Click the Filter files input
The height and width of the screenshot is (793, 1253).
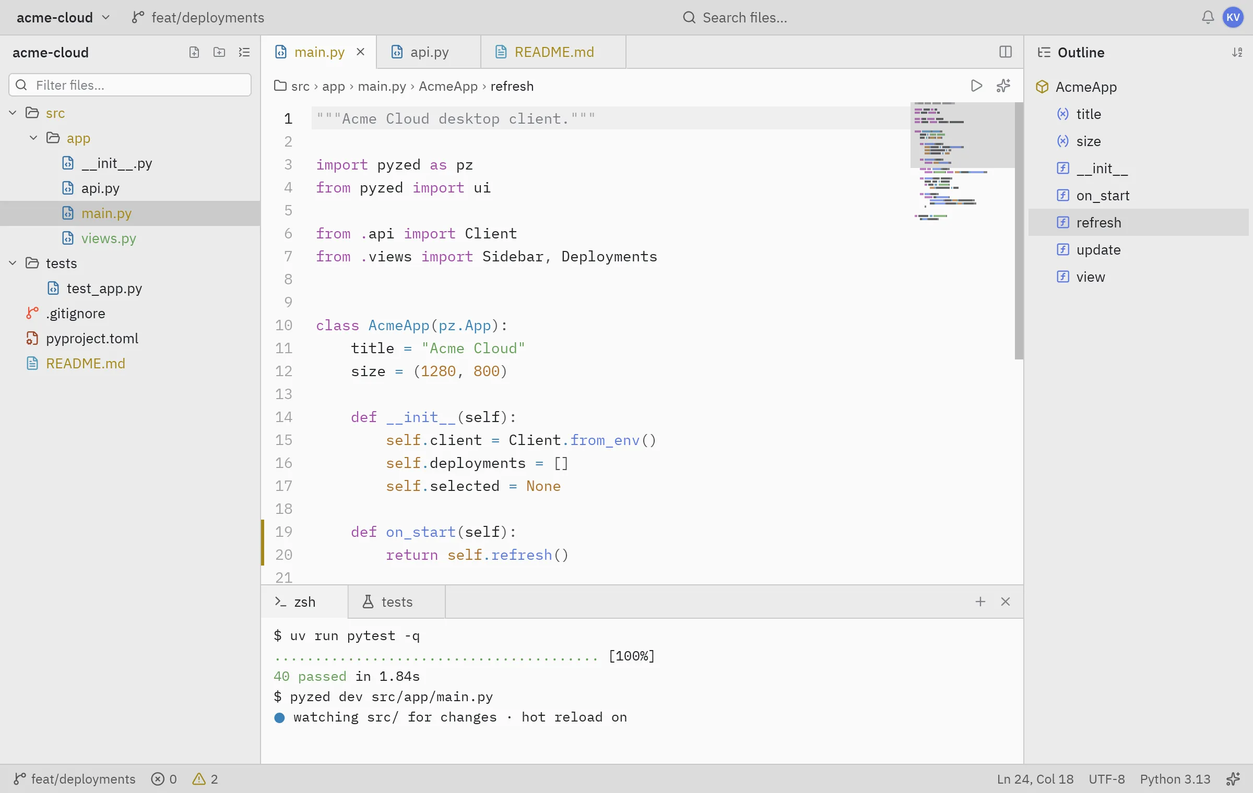(x=130, y=85)
